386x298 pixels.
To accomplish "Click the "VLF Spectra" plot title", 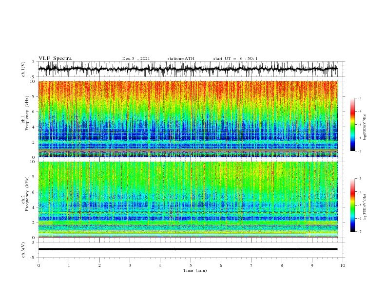I will [55, 58].
